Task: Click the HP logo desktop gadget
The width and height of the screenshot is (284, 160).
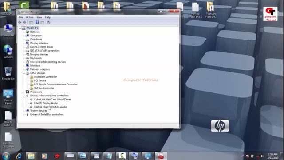Action: 220,126
